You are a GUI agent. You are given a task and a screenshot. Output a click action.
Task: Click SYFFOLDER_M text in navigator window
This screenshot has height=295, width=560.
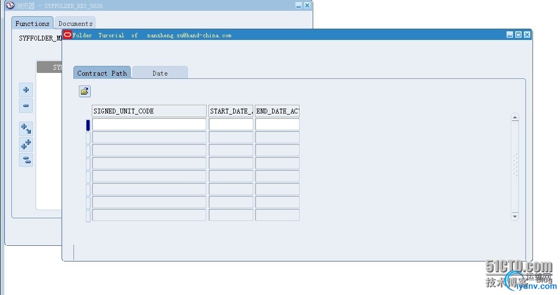(41, 38)
